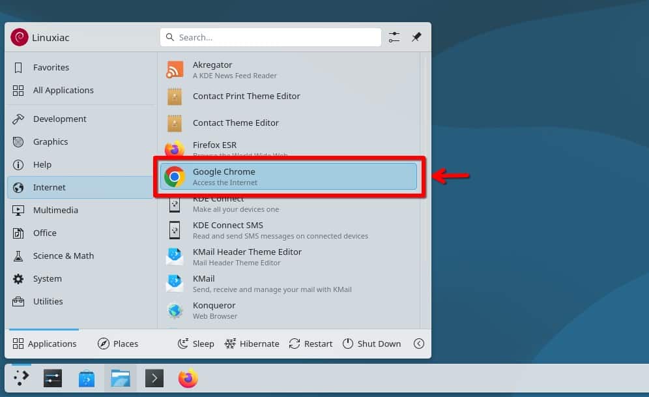This screenshot has height=397, width=649.
Task: Switch to the Applications tab
Action: click(44, 344)
